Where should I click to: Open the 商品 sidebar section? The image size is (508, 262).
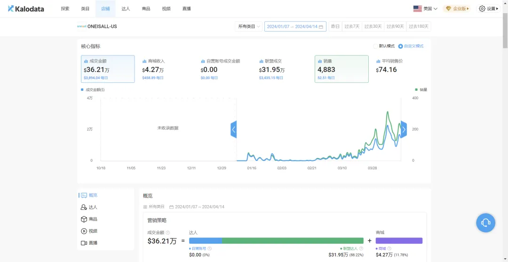(93, 219)
